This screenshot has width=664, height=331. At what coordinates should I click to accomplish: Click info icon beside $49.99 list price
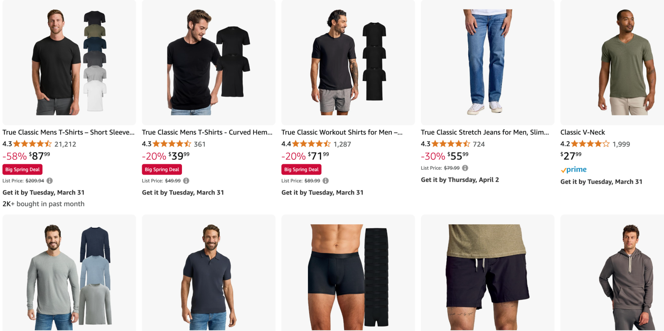186,181
